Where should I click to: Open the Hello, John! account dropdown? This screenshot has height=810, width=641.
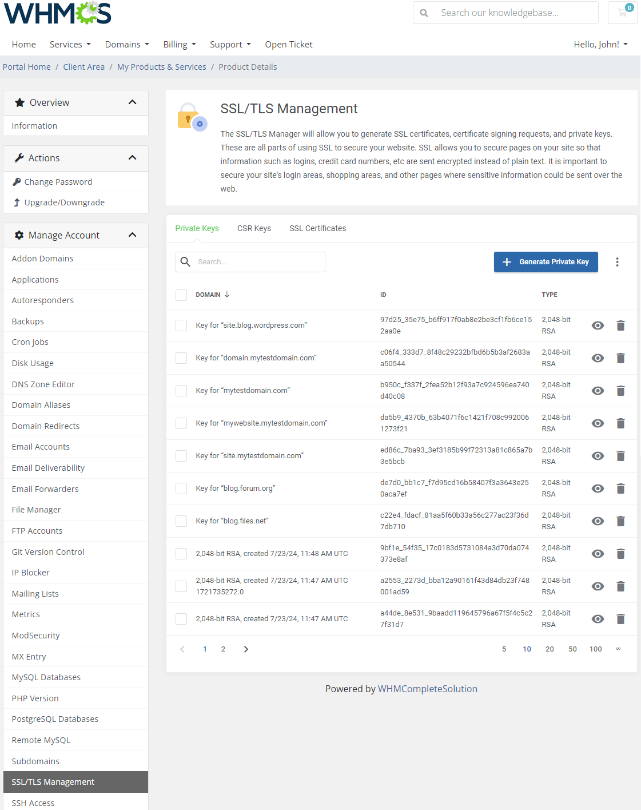(601, 45)
